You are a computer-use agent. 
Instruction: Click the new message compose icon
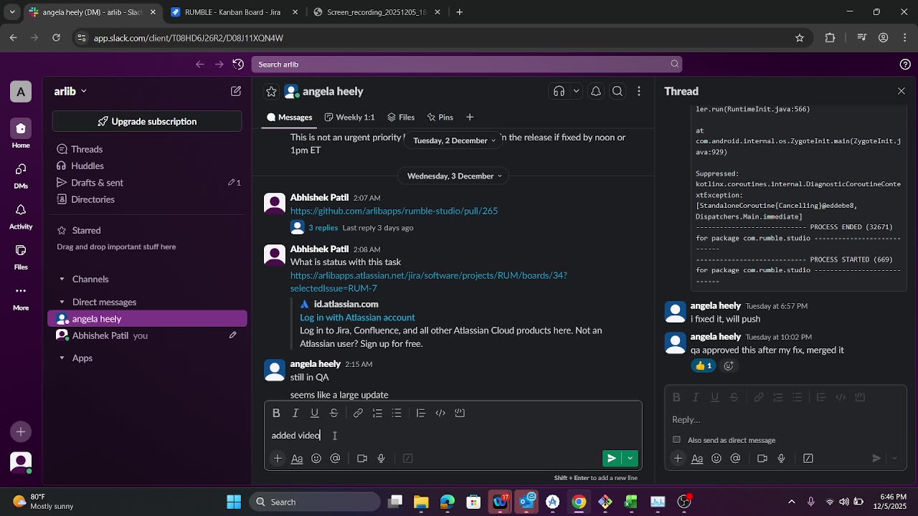click(x=236, y=91)
